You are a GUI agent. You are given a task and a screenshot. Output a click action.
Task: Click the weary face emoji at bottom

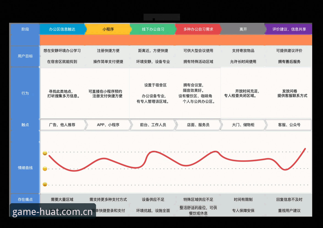point(45,184)
